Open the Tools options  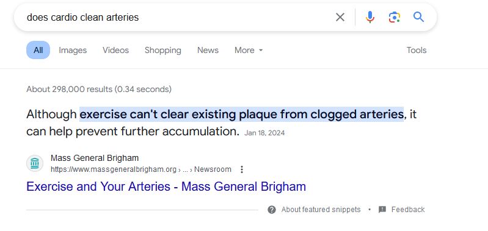click(417, 51)
